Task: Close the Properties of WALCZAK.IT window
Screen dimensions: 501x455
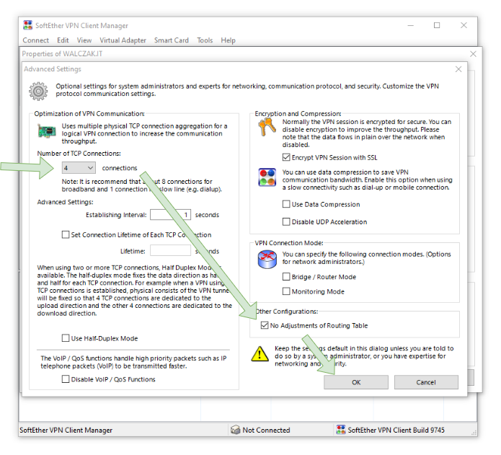Action: click(x=473, y=54)
